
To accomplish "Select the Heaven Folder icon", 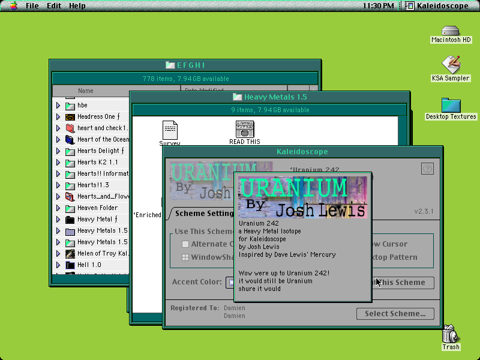I will tap(70, 208).
